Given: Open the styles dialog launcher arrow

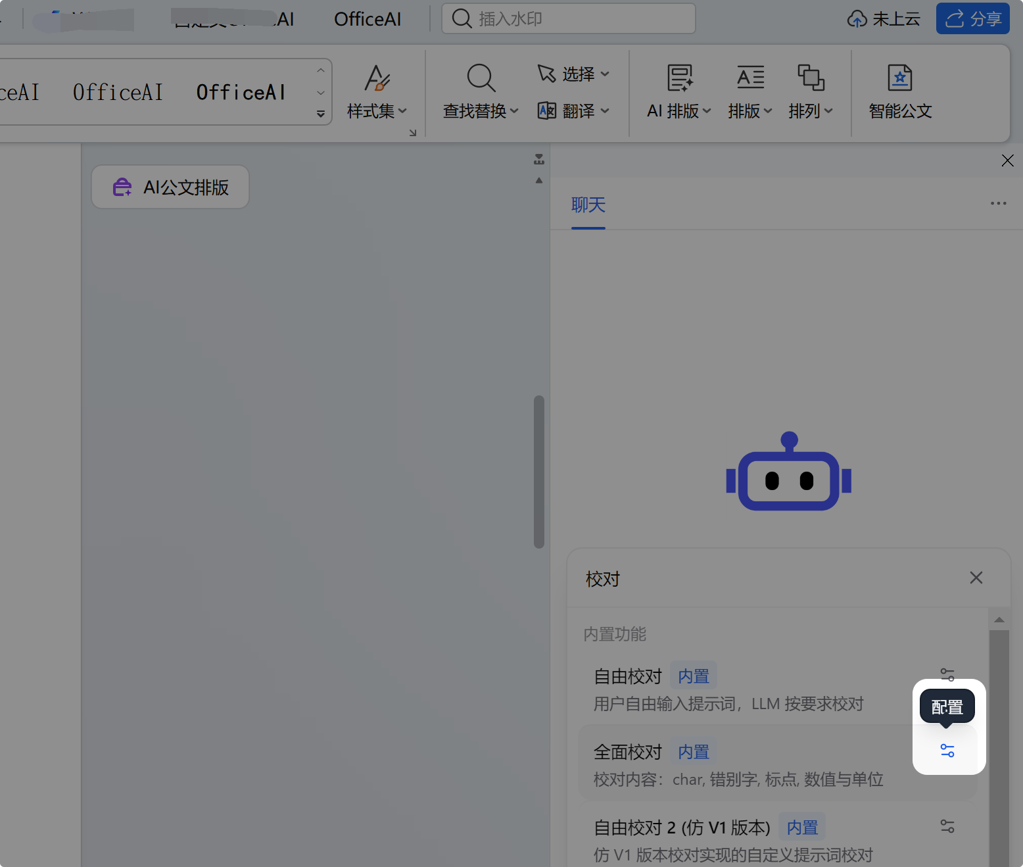Looking at the screenshot, I should point(413,133).
